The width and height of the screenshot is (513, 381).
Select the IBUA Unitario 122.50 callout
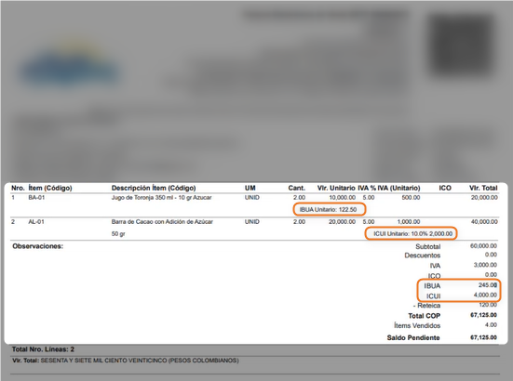[x=330, y=209]
